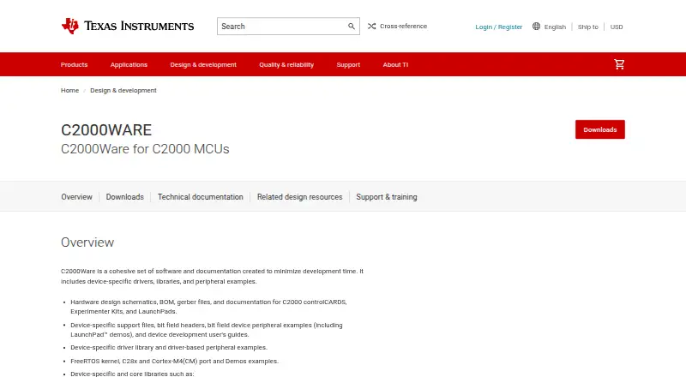
Task: Switch to Technical documentation tab
Action: [x=201, y=197]
